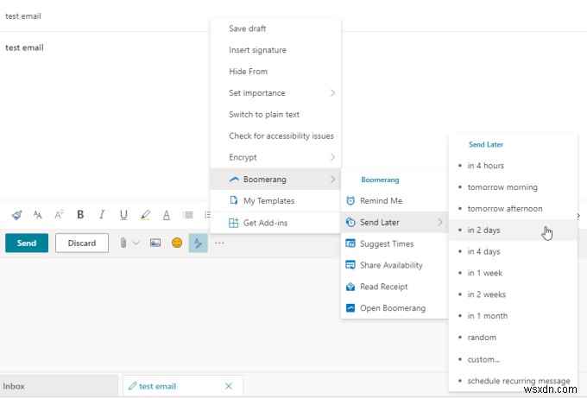Click the Read Receipt envelope icon
587x398 pixels.
(350, 287)
